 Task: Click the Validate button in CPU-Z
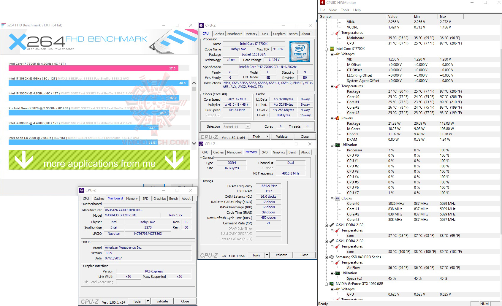point(281,136)
